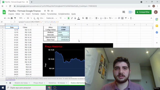160x90 pixels.
Task: Click the Compartilhar button
Action: click(x=143, y=12)
